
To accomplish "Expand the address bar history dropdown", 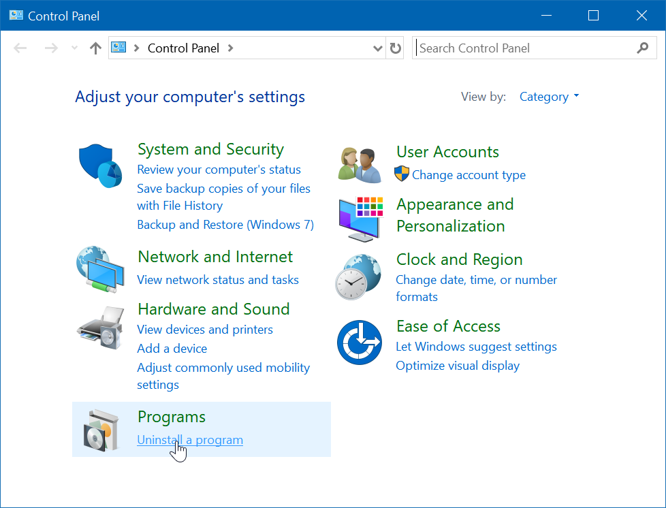I will [377, 48].
